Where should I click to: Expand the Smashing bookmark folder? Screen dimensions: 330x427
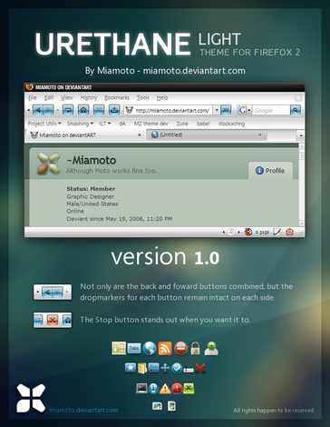tap(80, 124)
